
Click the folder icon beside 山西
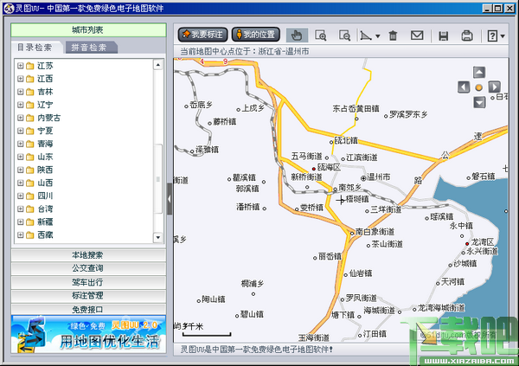pyautogui.click(x=29, y=183)
